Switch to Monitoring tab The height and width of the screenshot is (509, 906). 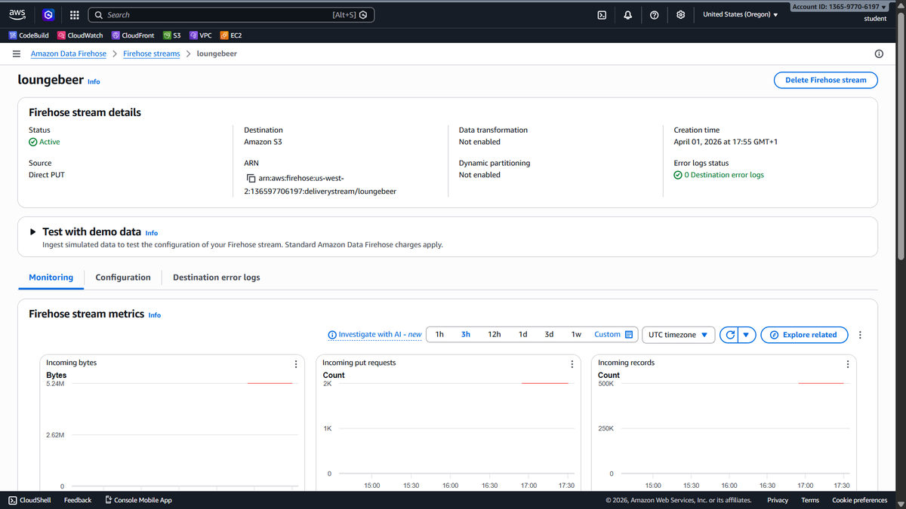(x=51, y=277)
